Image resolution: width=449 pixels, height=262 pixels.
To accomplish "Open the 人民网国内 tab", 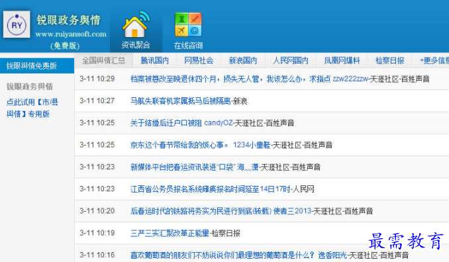I will (x=290, y=60).
